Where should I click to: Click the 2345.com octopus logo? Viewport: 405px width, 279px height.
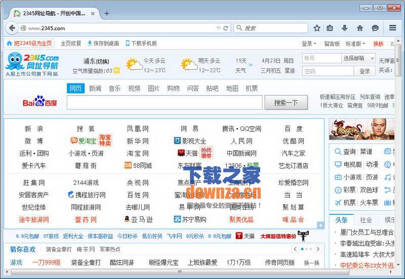(x=32, y=64)
